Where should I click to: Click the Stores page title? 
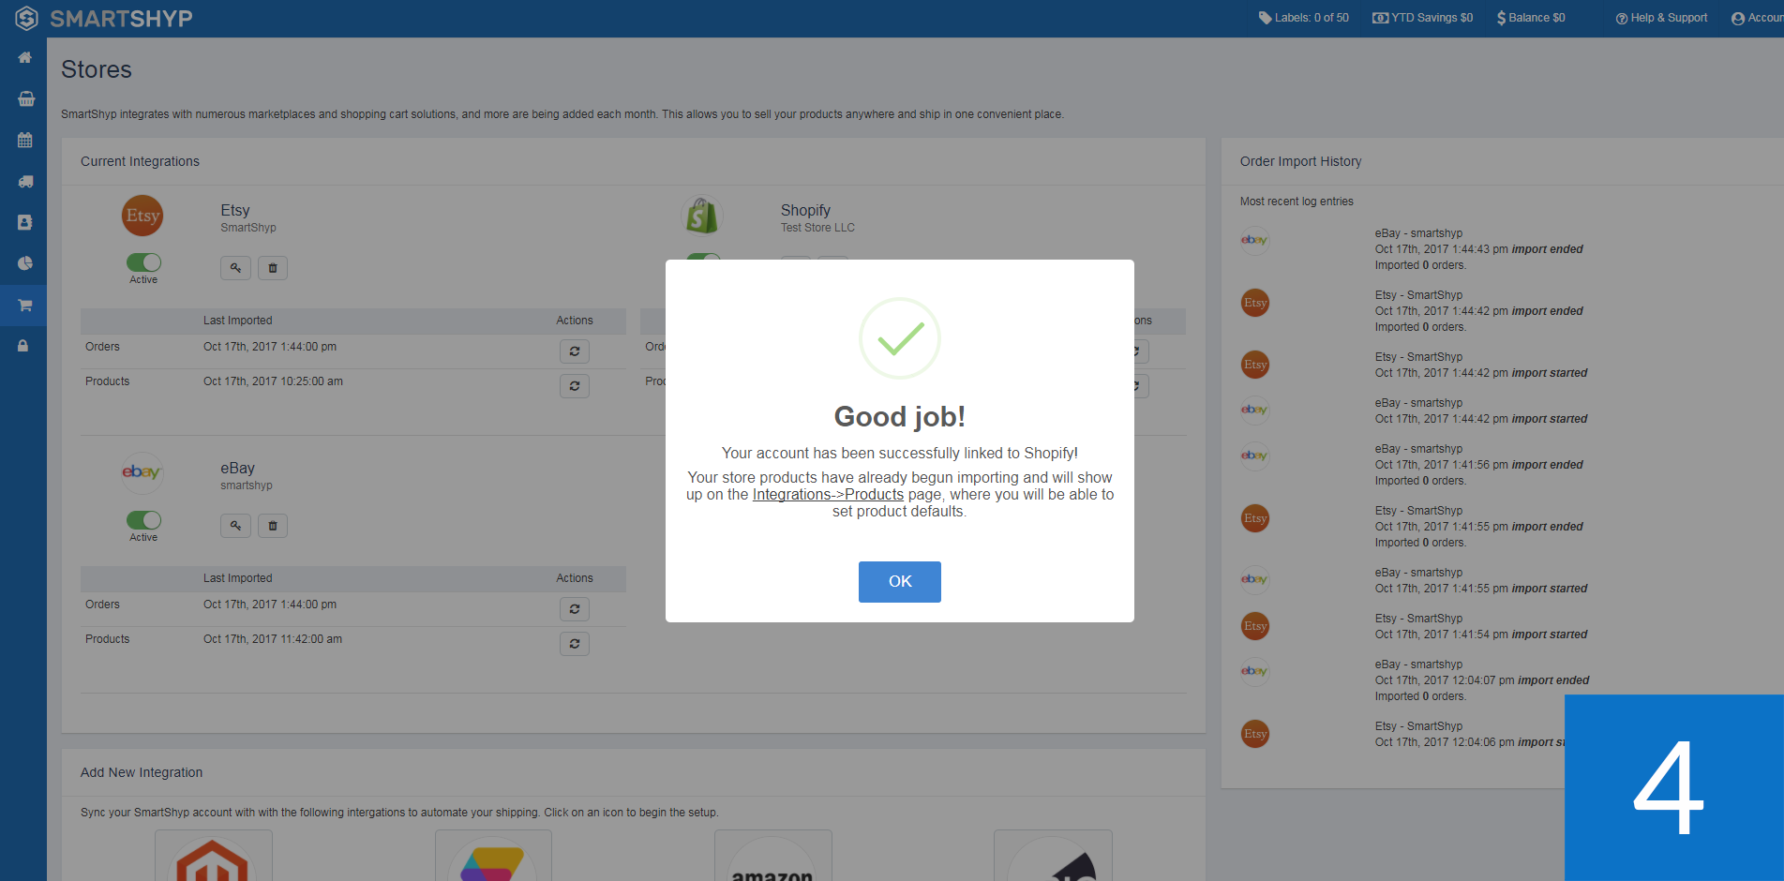click(x=97, y=69)
